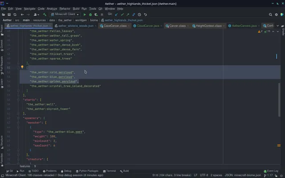This screenshot has width=285, height=178.
Task: Navigate back with the left arrow icon
Action: click(22, 15)
